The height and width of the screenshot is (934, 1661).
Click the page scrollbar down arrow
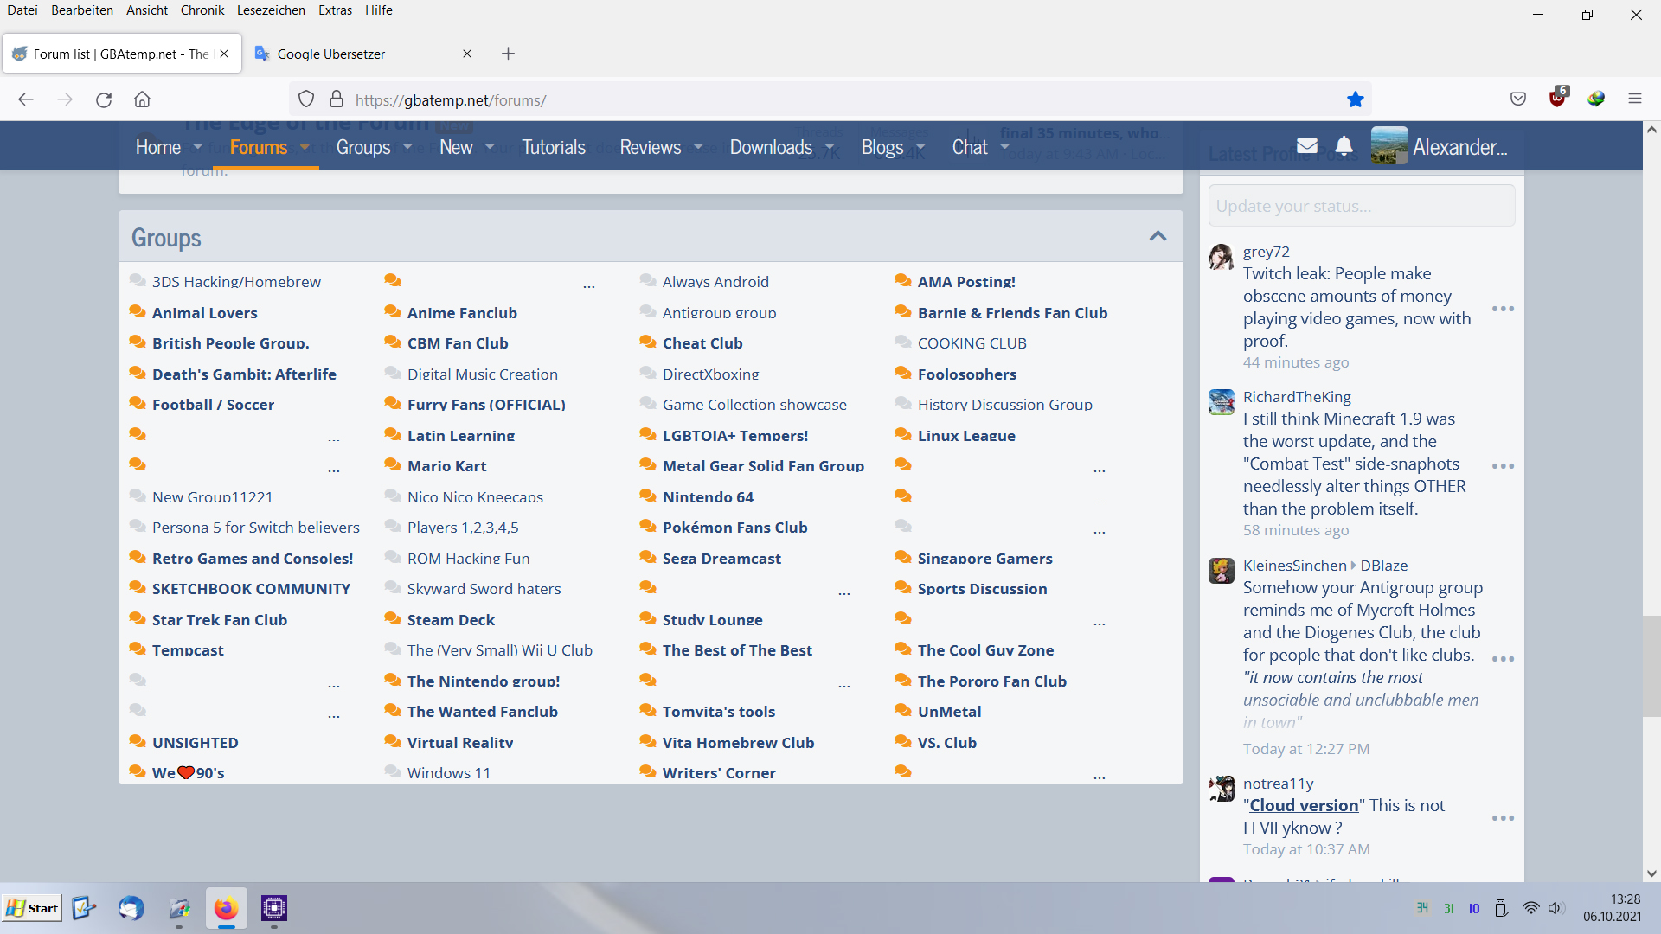click(1651, 873)
